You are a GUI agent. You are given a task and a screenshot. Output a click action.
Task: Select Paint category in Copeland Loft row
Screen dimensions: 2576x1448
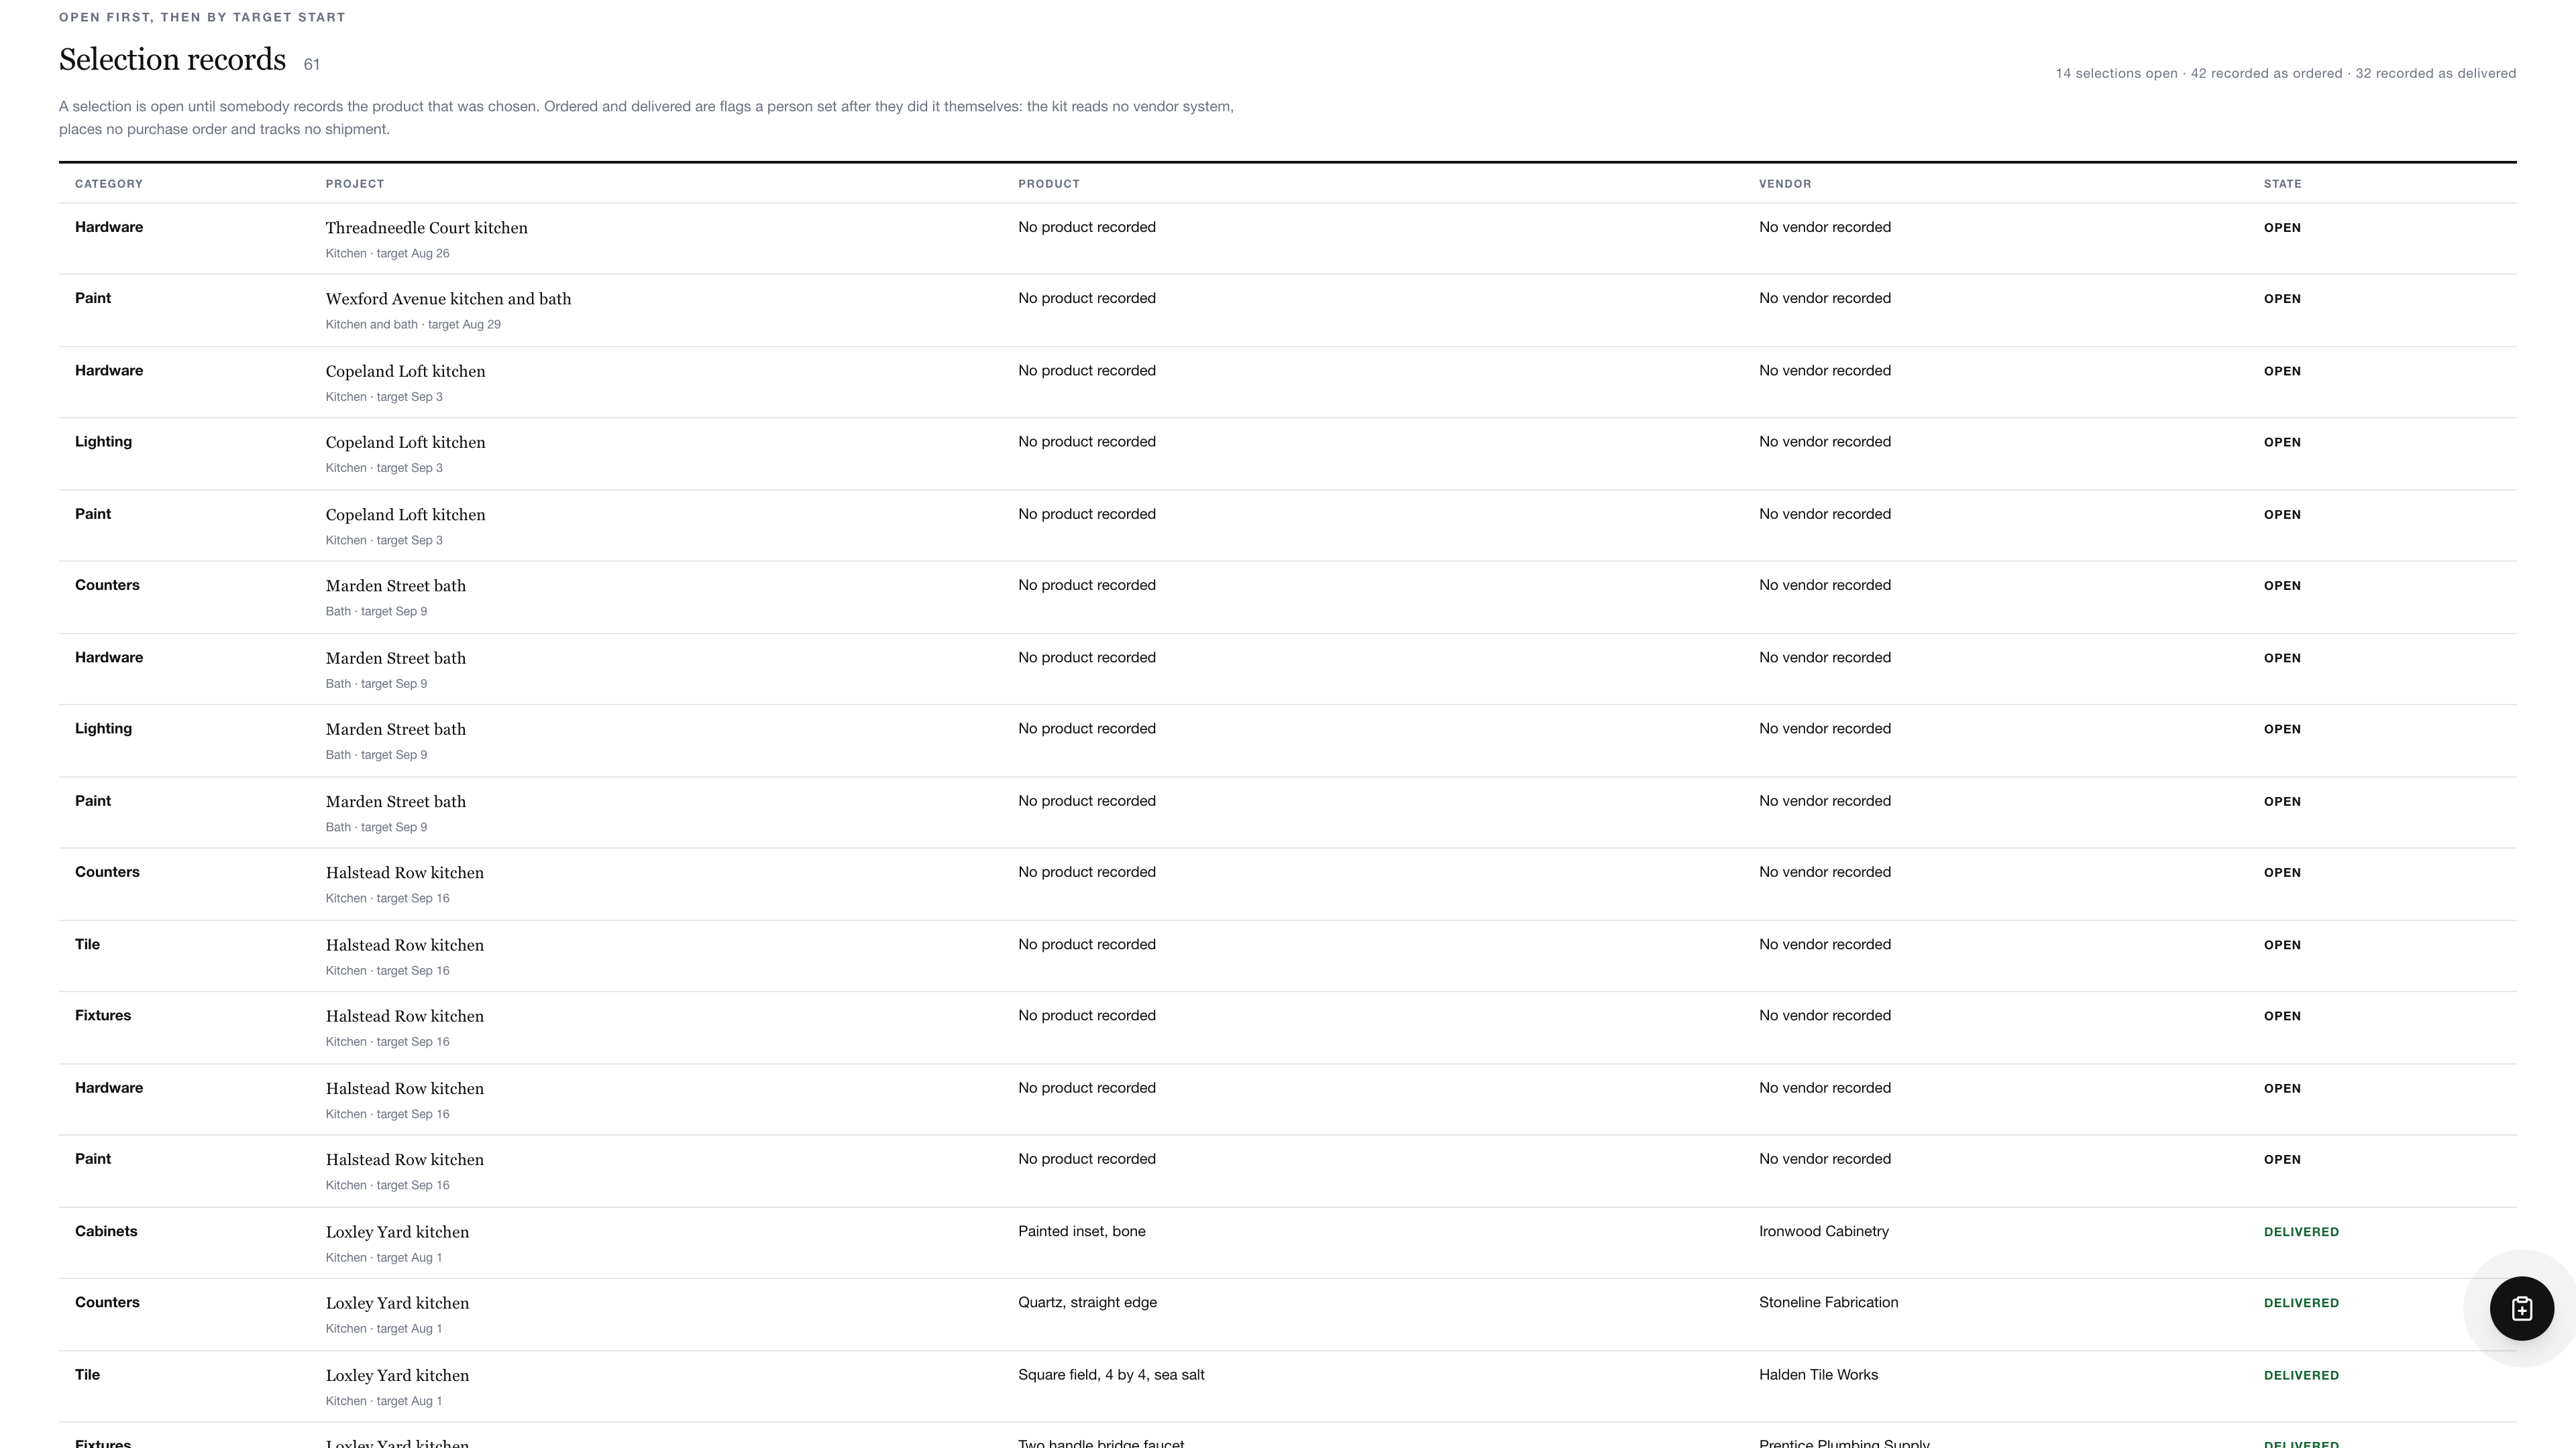pyautogui.click(x=93, y=514)
